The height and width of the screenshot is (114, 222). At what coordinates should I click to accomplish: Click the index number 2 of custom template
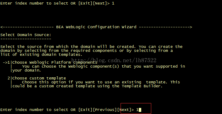(x=9, y=78)
